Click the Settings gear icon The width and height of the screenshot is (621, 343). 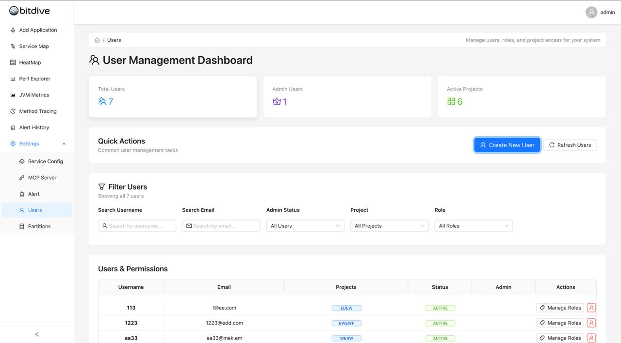pos(13,143)
